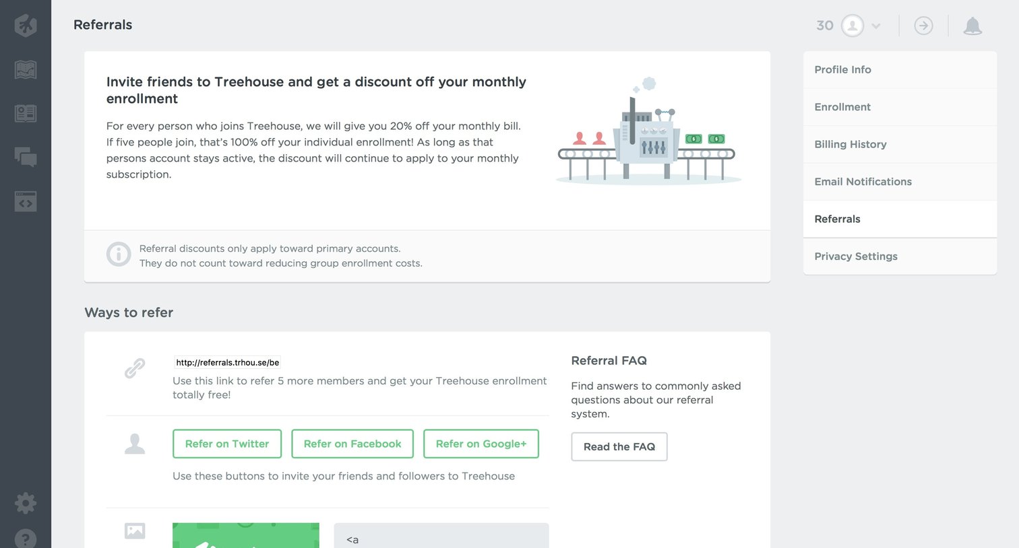The height and width of the screenshot is (548, 1019).
Task: Select the Profile Info menu item
Action: pyautogui.click(x=900, y=69)
